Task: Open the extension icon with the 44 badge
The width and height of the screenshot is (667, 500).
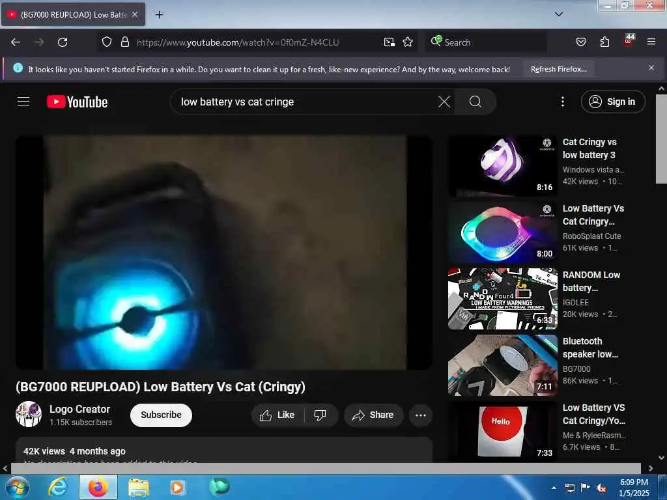Action: click(629, 40)
